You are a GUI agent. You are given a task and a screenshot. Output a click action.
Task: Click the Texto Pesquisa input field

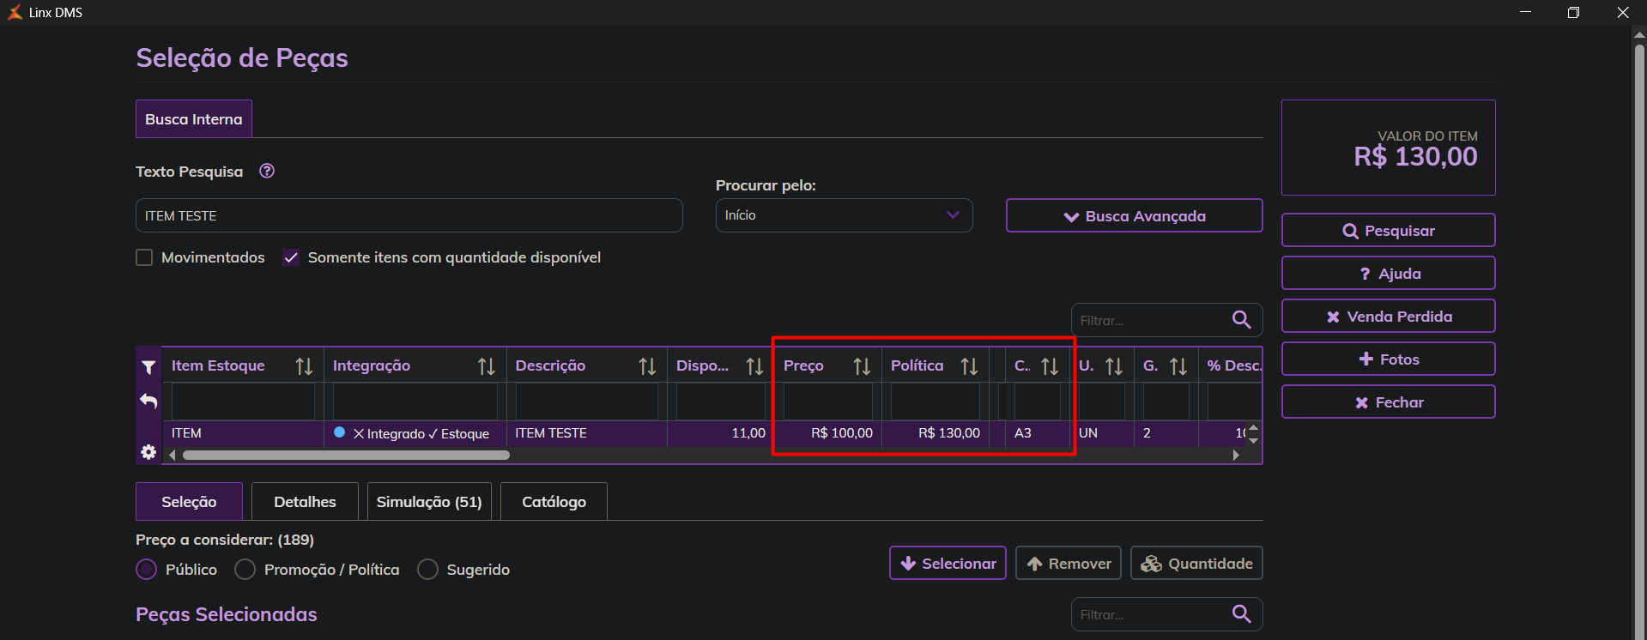[409, 216]
